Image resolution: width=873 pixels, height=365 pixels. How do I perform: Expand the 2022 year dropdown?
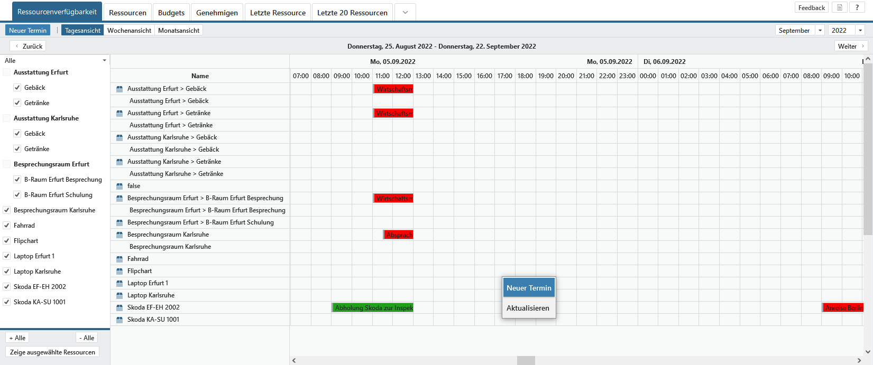[x=860, y=31]
